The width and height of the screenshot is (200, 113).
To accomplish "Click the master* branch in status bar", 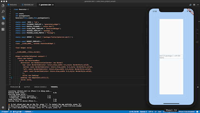I will tap(5, 112).
